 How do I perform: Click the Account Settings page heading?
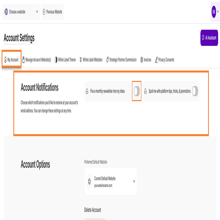(19, 38)
